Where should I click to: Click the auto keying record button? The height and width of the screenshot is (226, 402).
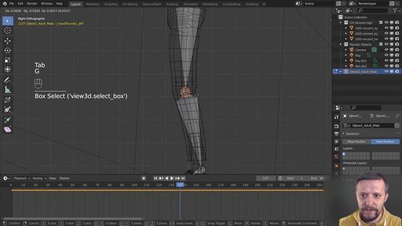144,178
